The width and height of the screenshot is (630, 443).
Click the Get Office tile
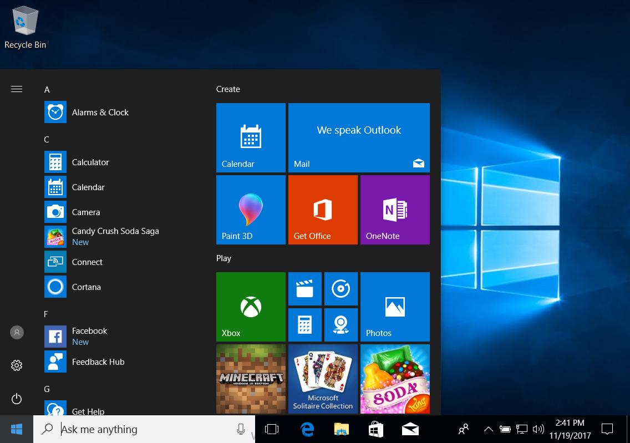323,210
